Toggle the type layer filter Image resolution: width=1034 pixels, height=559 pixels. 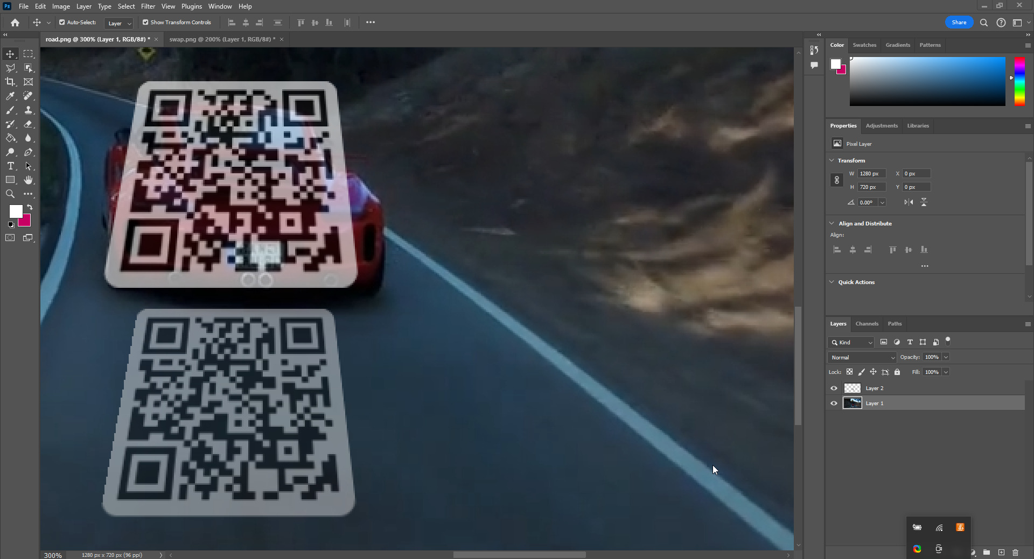coord(910,342)
